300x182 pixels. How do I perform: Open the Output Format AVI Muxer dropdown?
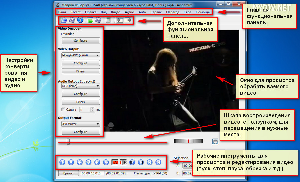coord(81,124)
